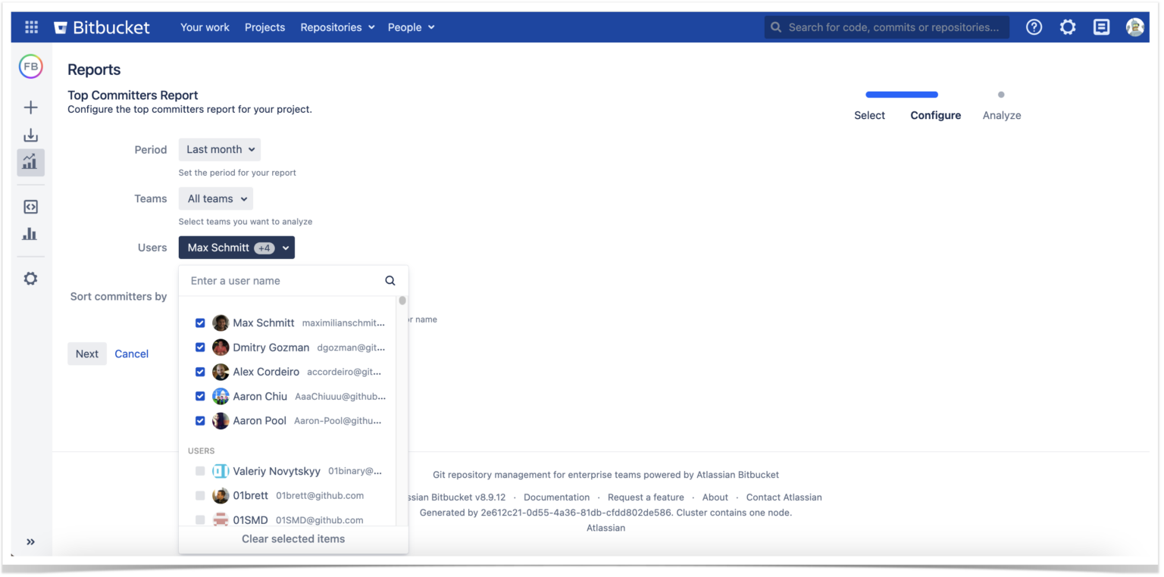The width and height of the screenshot is (1164, 577).
Task: Open the app switcher grid icon
Action: click(x=31, y=27)
